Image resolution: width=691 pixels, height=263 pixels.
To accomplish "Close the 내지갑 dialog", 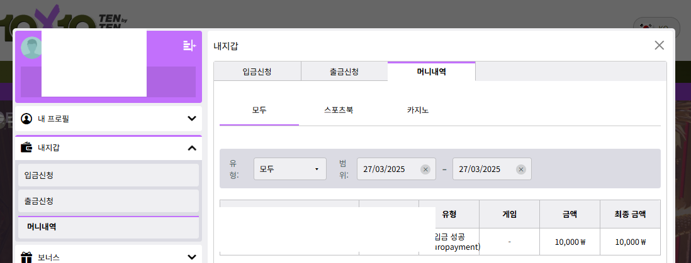I will point(659,45).
